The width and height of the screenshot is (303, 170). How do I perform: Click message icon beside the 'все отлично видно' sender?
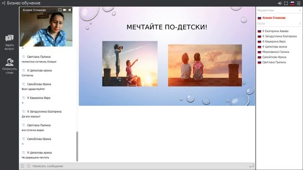[24, 125]
